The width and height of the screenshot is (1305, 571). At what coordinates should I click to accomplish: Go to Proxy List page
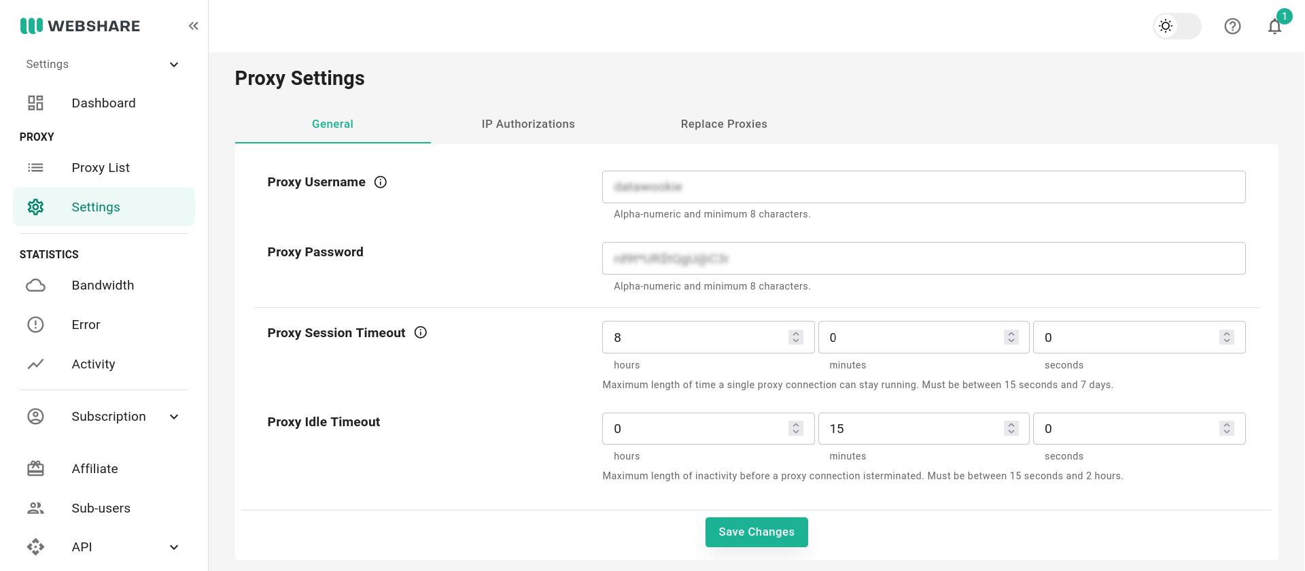click(101, 168)
